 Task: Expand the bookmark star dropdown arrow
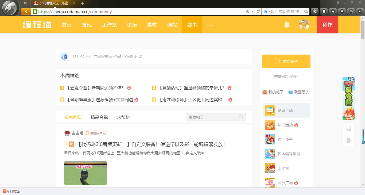pyautogui.click(x=252, y=12)
